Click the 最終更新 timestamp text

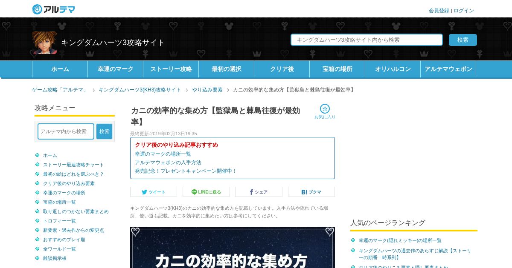click(x=163, y=134)
